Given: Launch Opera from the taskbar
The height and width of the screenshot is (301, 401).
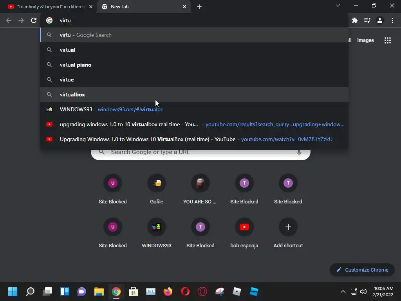Looking at the screenshot, I should click(185, 292).
